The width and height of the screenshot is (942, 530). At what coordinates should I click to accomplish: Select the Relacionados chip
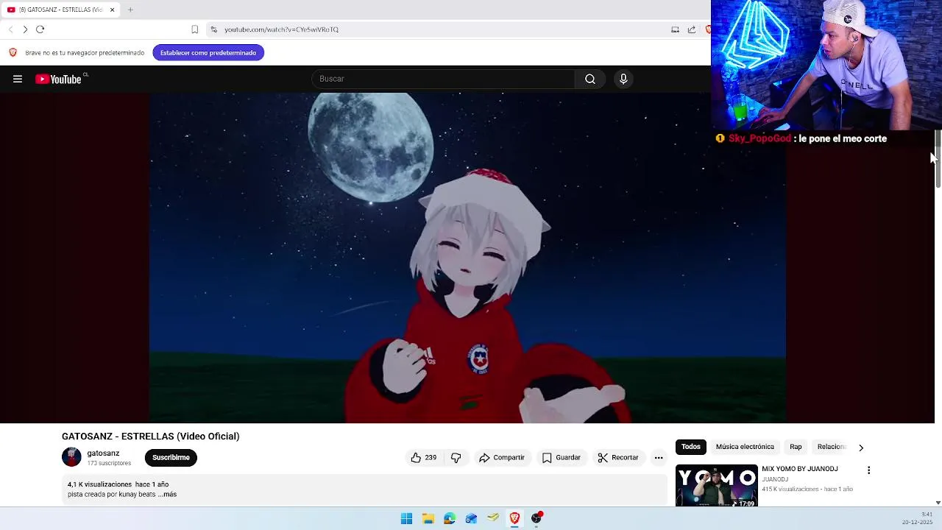[832, 447]
